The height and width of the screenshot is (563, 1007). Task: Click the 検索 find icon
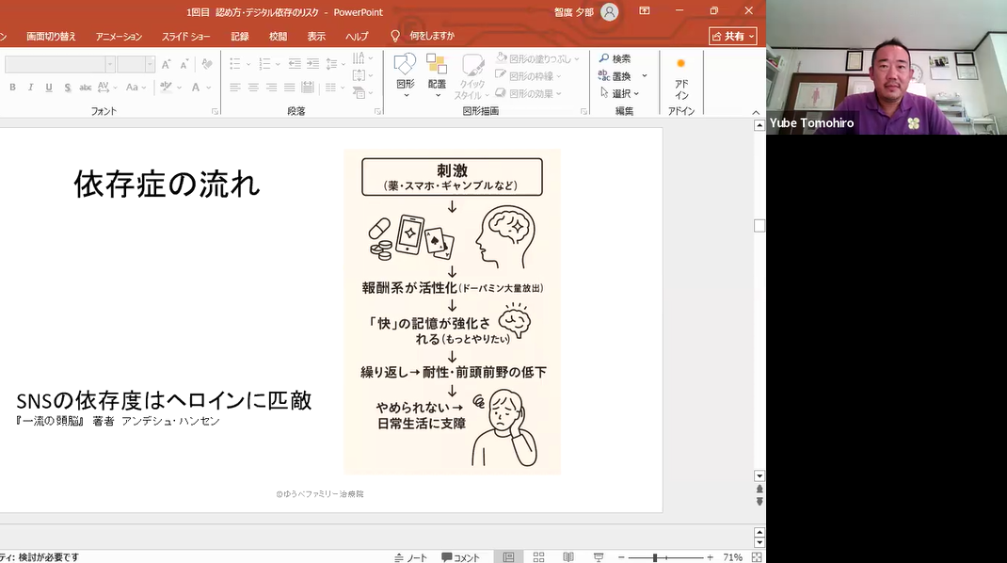point(604,58)
